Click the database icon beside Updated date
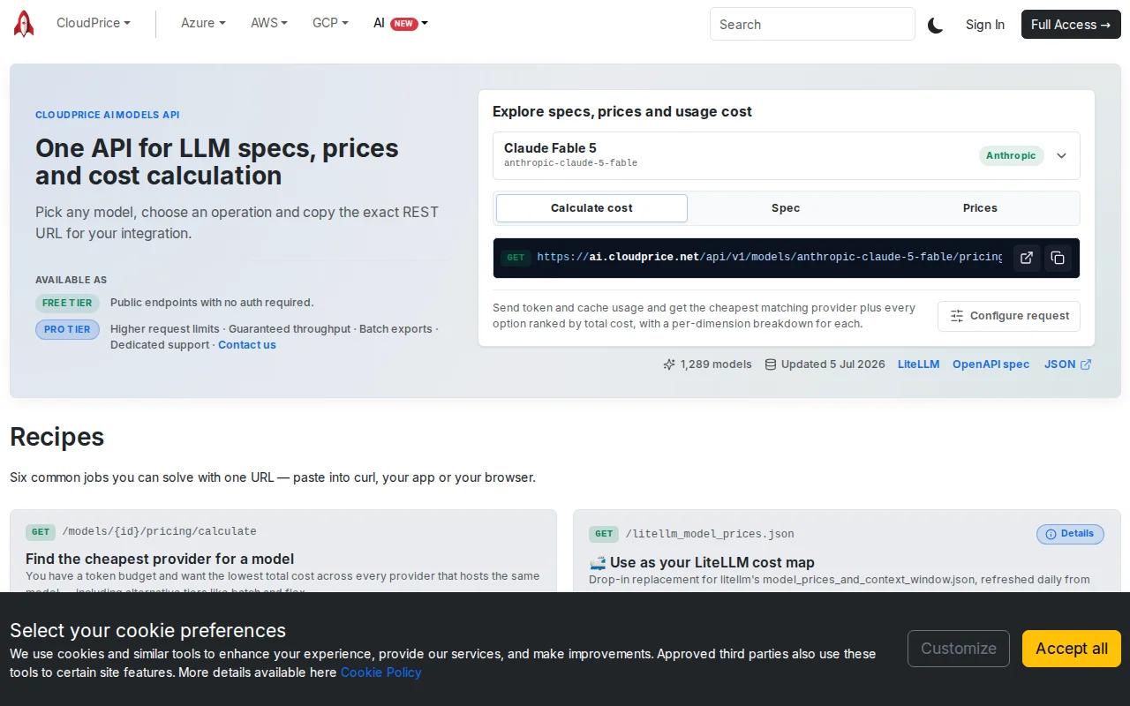The height and width of the screenshot is (706, 1130). (771, 364)
